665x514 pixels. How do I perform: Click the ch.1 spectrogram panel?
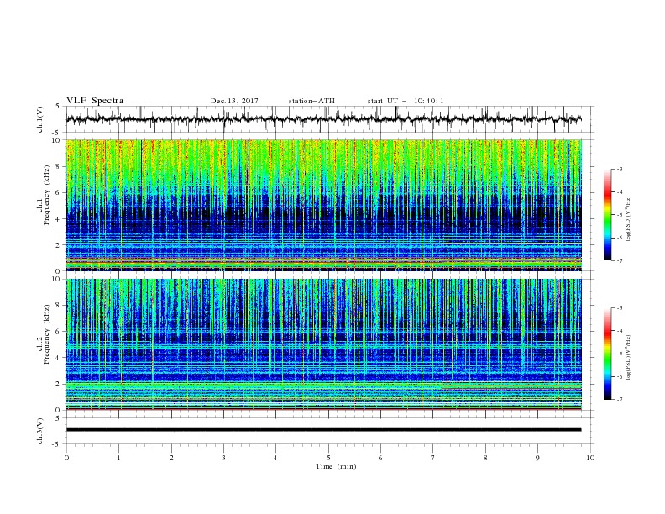pos(324,205)
